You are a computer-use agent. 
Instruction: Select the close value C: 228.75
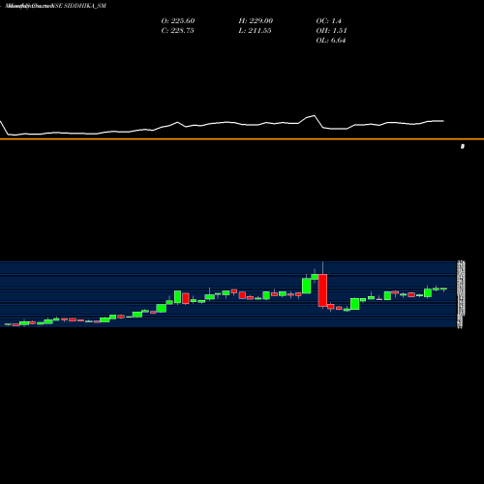click(177, 31)
